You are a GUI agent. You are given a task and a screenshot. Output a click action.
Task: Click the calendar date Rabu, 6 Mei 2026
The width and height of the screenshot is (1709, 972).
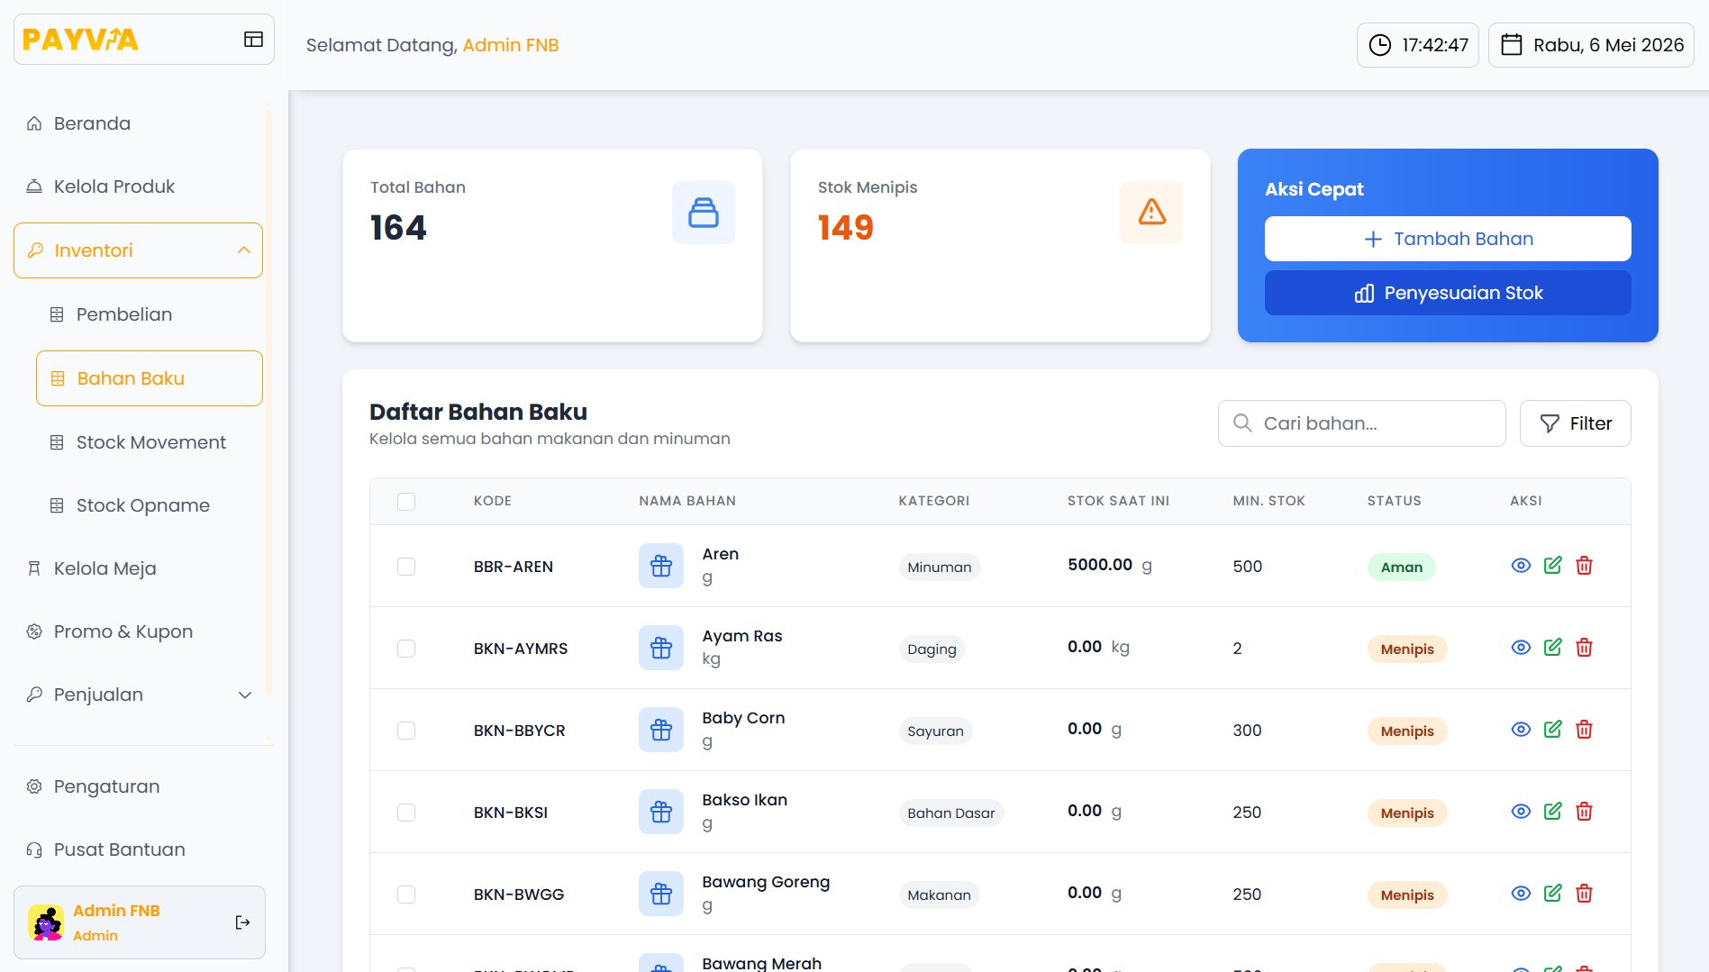pyautogui.click(x=1591, y=45)
